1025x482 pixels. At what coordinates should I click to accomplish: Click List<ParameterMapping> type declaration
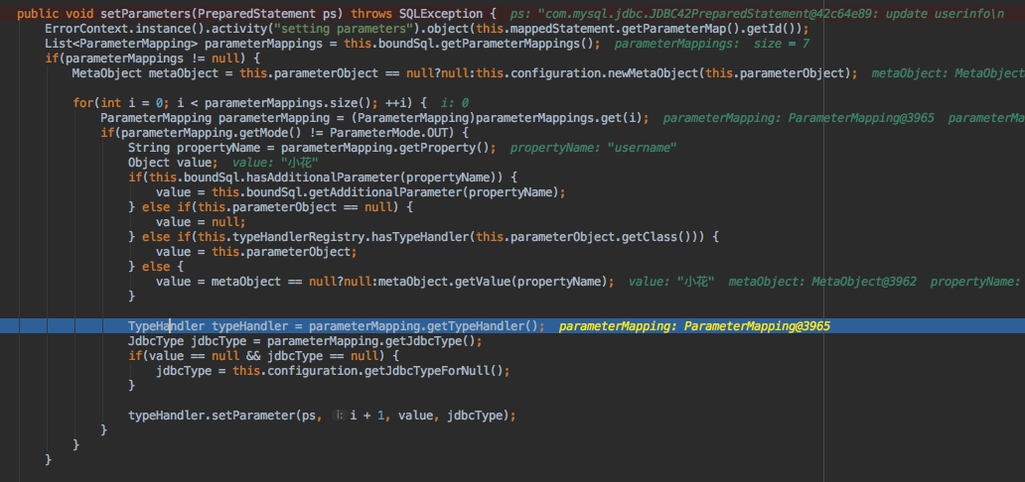click(x=121, y=44)
